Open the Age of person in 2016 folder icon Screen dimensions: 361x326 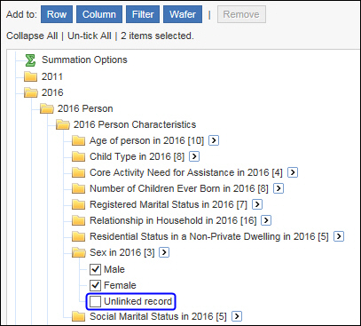click(78, 140)
